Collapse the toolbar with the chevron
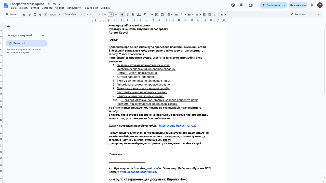 (x=318, y=14)
